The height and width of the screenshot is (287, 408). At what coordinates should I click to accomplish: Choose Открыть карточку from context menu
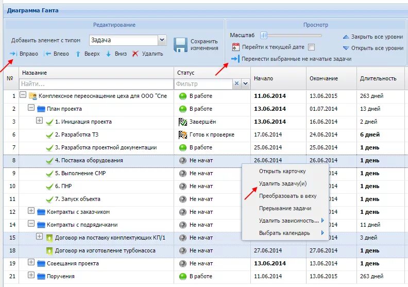pos(282,171)
